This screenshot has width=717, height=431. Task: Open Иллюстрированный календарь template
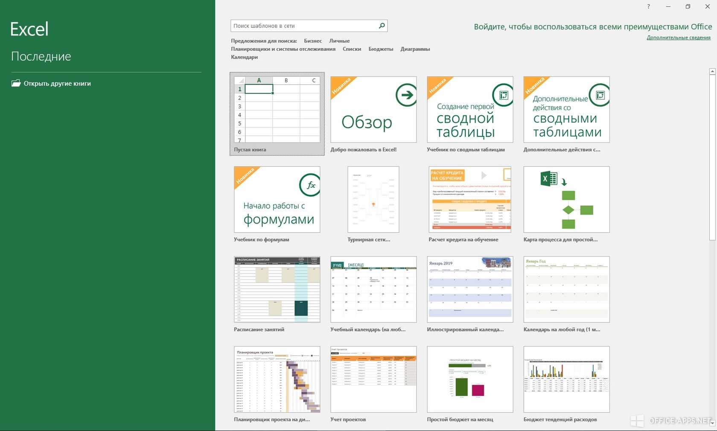point(470,289)
